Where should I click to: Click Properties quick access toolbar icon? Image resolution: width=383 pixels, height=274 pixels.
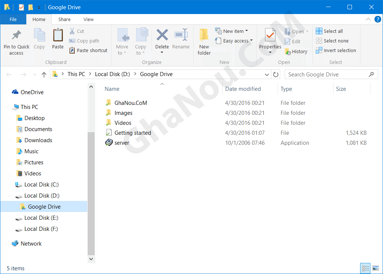click(21, 7)
